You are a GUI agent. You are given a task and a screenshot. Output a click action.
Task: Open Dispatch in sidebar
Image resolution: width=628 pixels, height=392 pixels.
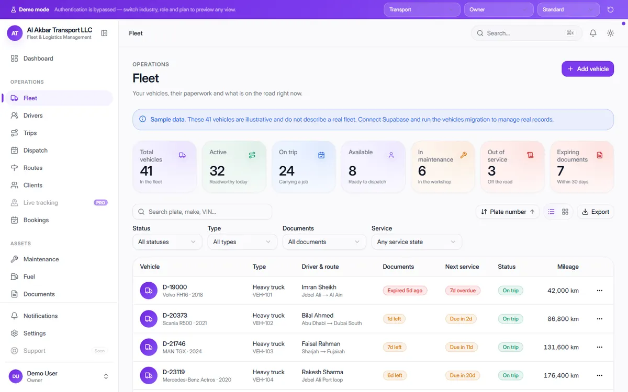tap(59, 151)
